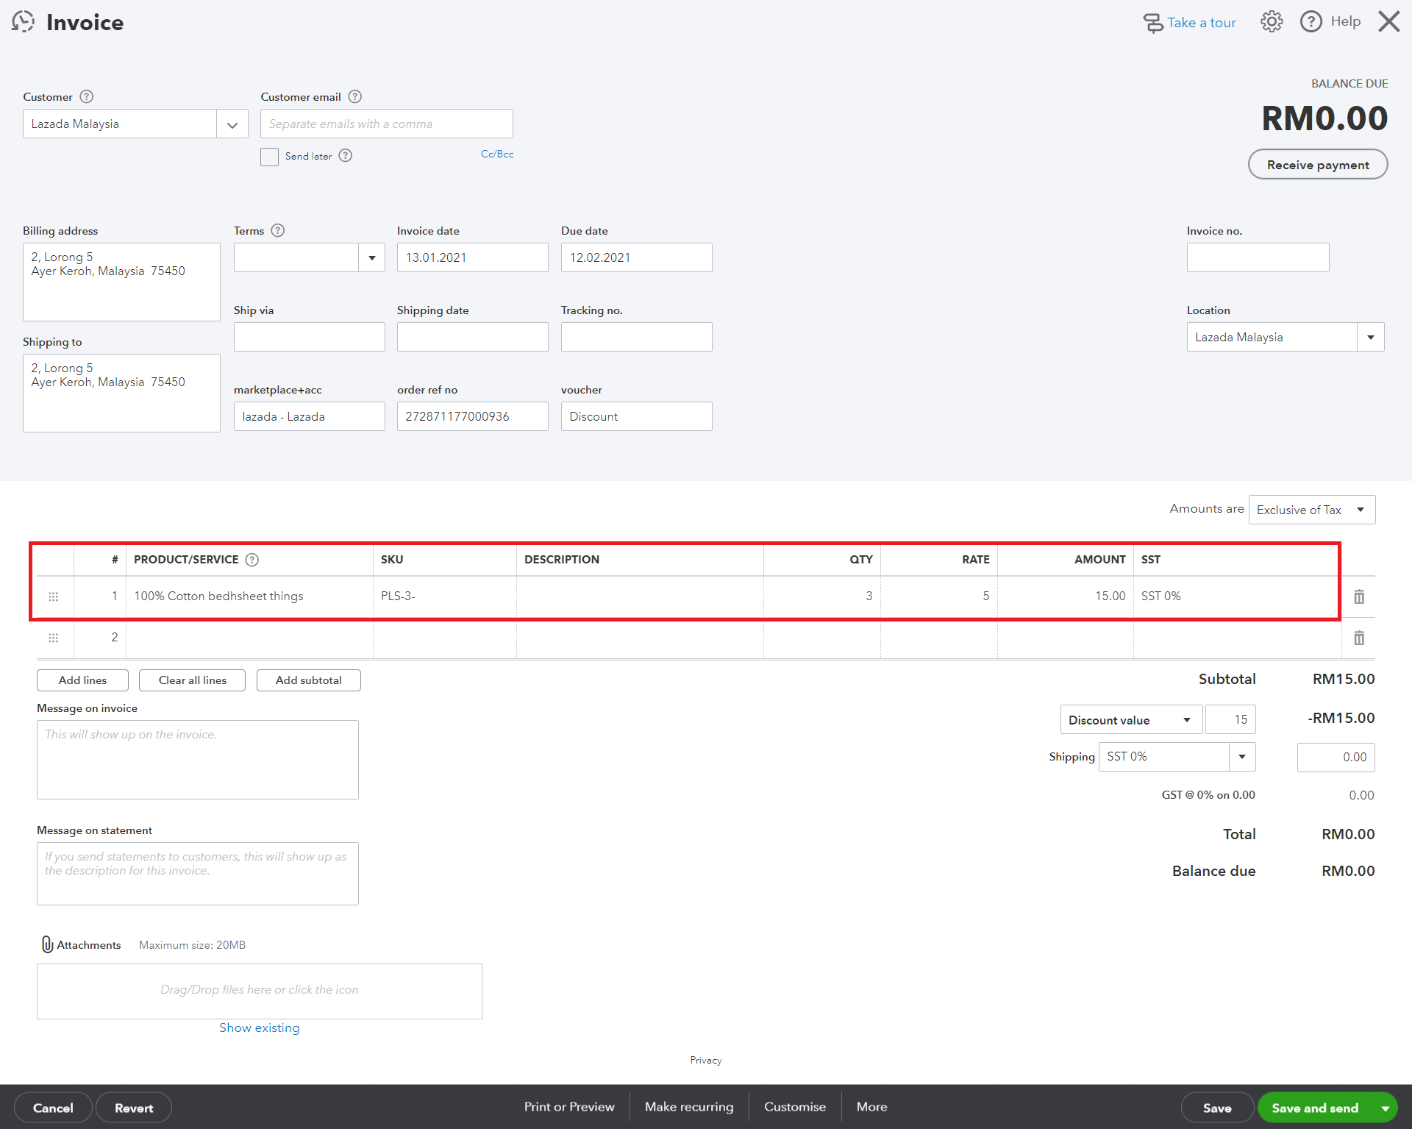Image resolution: width=1412 pixels, height=1129 pixels.
Task: Show the Terms help tooltip icon
Action: pos(277,230)
